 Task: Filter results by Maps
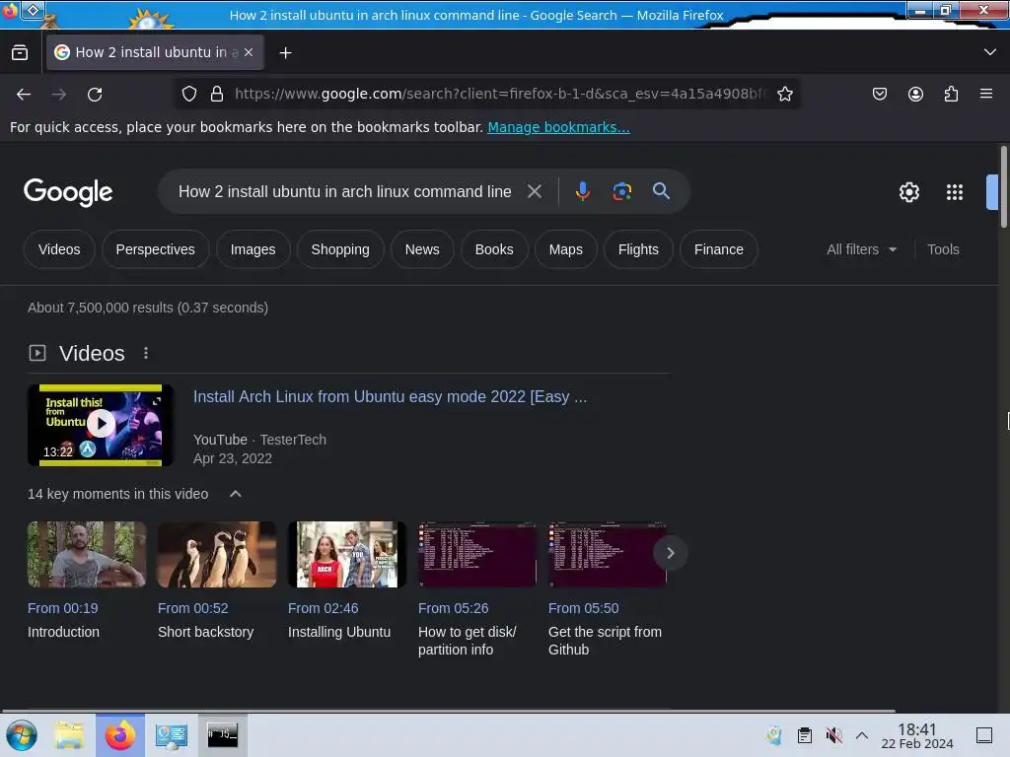click(565, 249)
